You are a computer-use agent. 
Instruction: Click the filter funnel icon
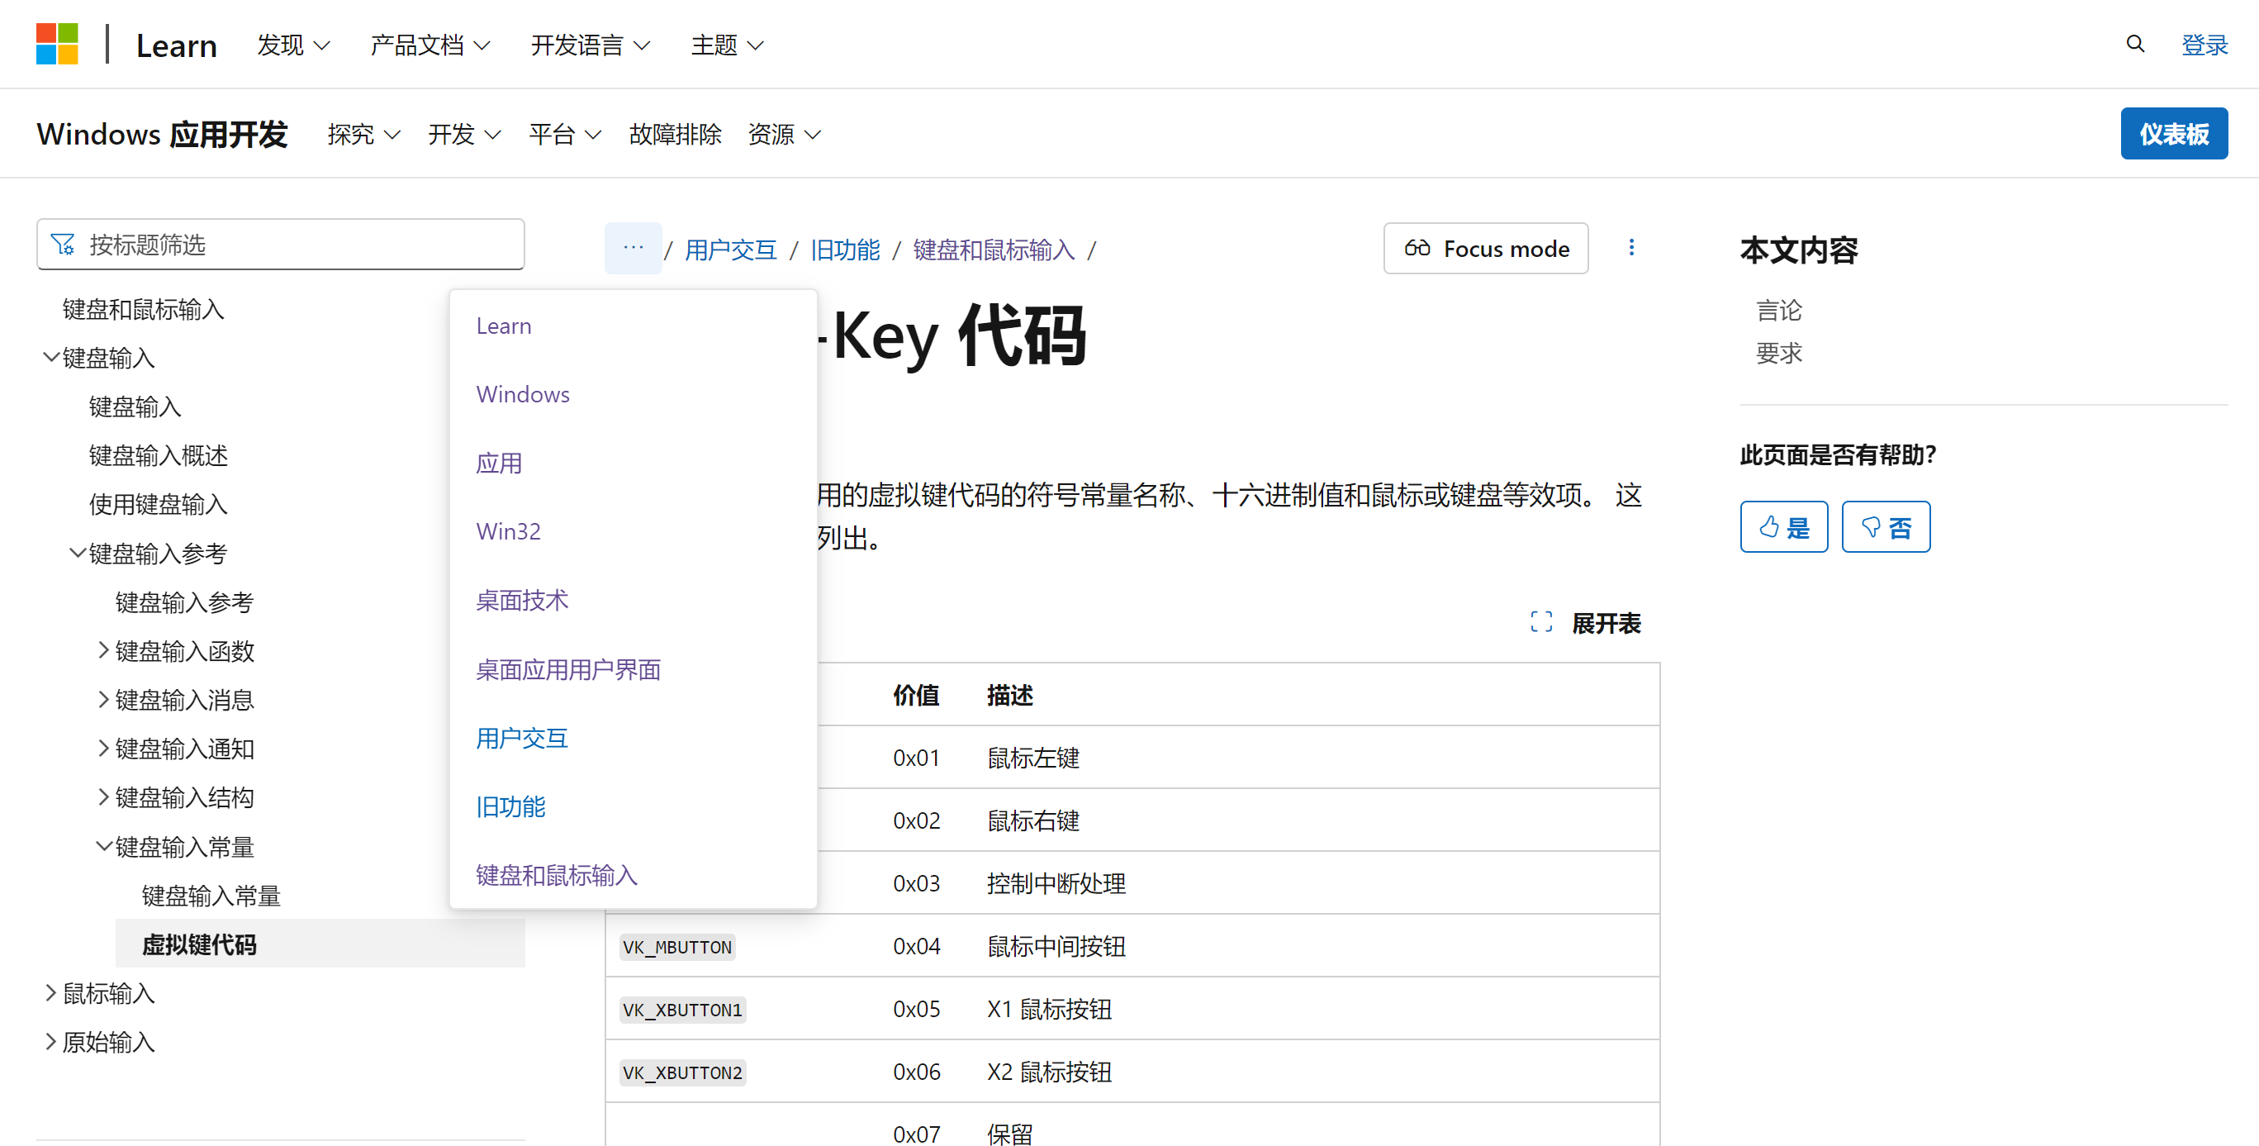(x=63, y=245)
